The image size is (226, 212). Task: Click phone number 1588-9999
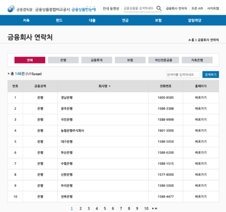click(165, 120)
